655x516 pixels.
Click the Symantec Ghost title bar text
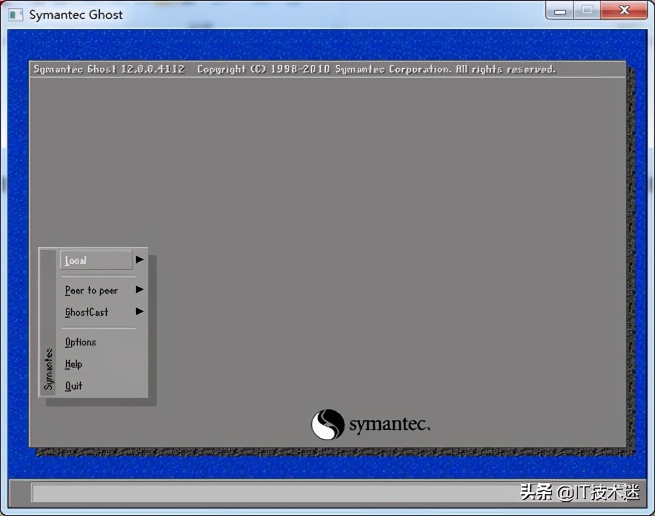(76, 15)
